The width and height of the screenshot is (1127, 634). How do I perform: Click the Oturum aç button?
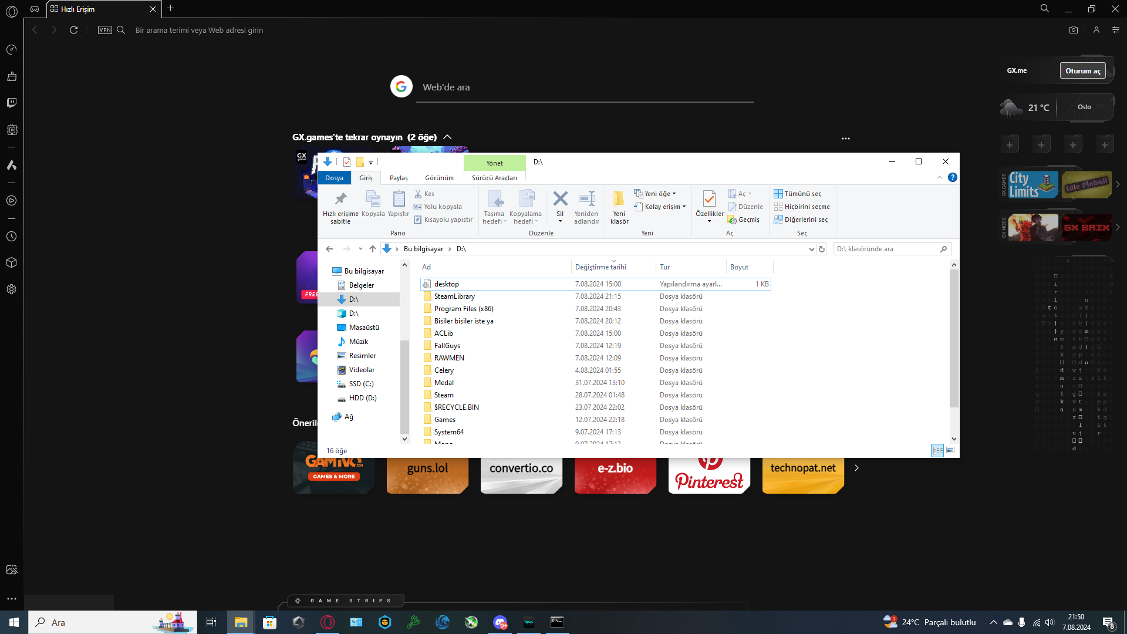(1082, 70)
